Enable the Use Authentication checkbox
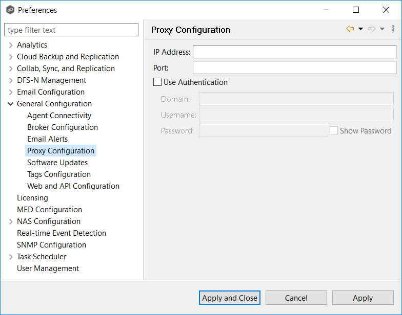Viewport: 402px width, 315px height. tap(157, 82)
